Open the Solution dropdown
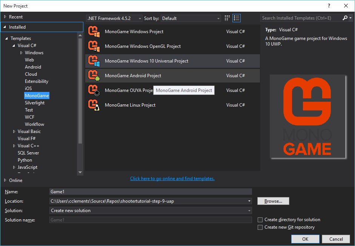This screenshot has width=355, height=246. pos(151,211)
